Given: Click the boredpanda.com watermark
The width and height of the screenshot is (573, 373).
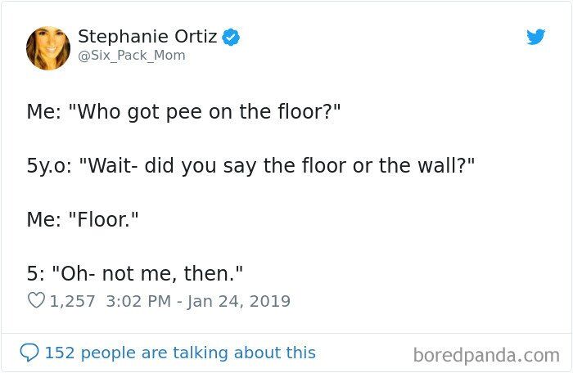Looking at the screenshot, I should (486, 355).
